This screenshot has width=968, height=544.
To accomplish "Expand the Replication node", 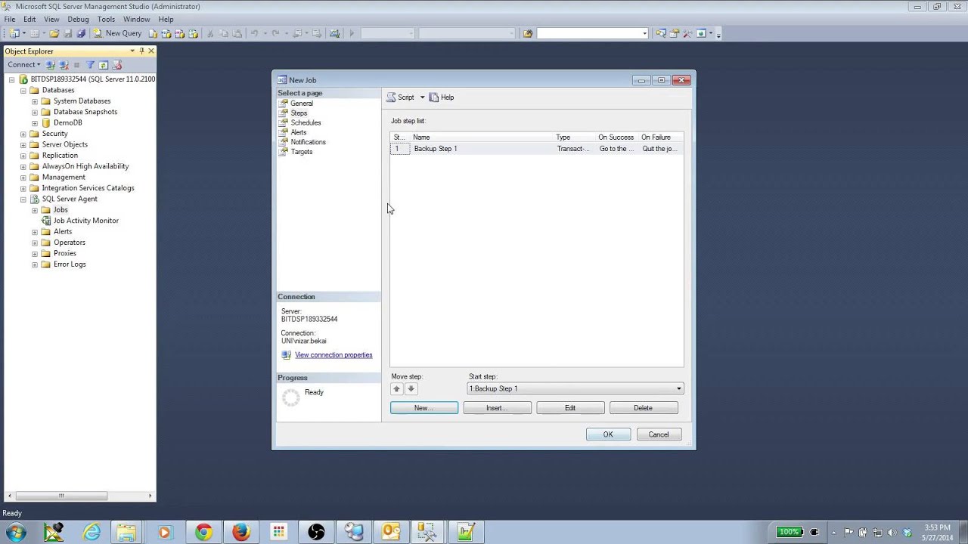I will [x=23, y=156].
